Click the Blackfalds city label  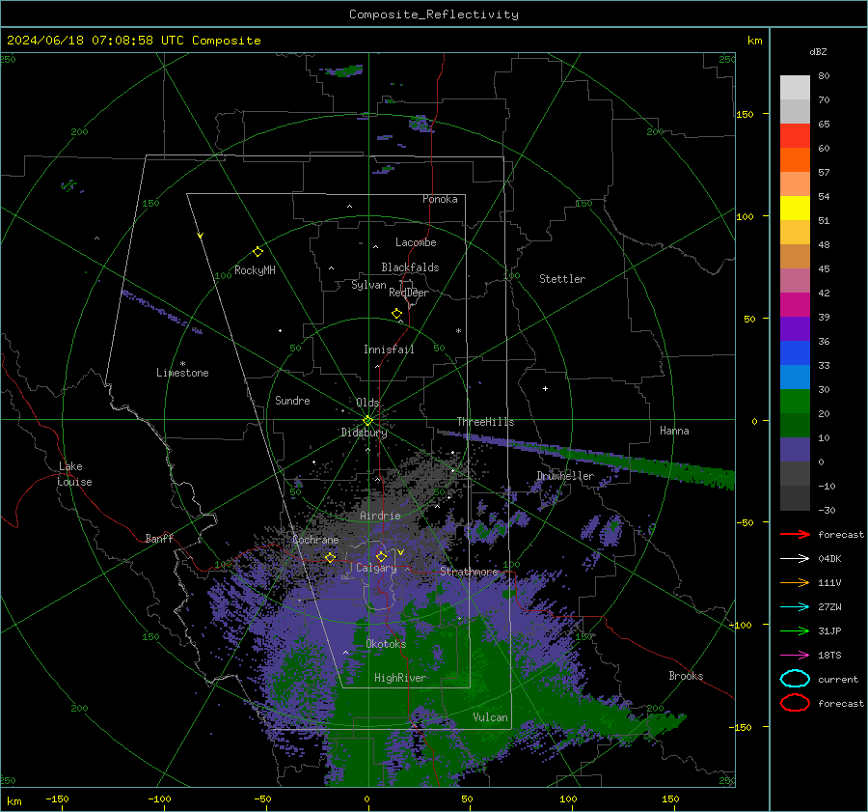pos(410,267)
